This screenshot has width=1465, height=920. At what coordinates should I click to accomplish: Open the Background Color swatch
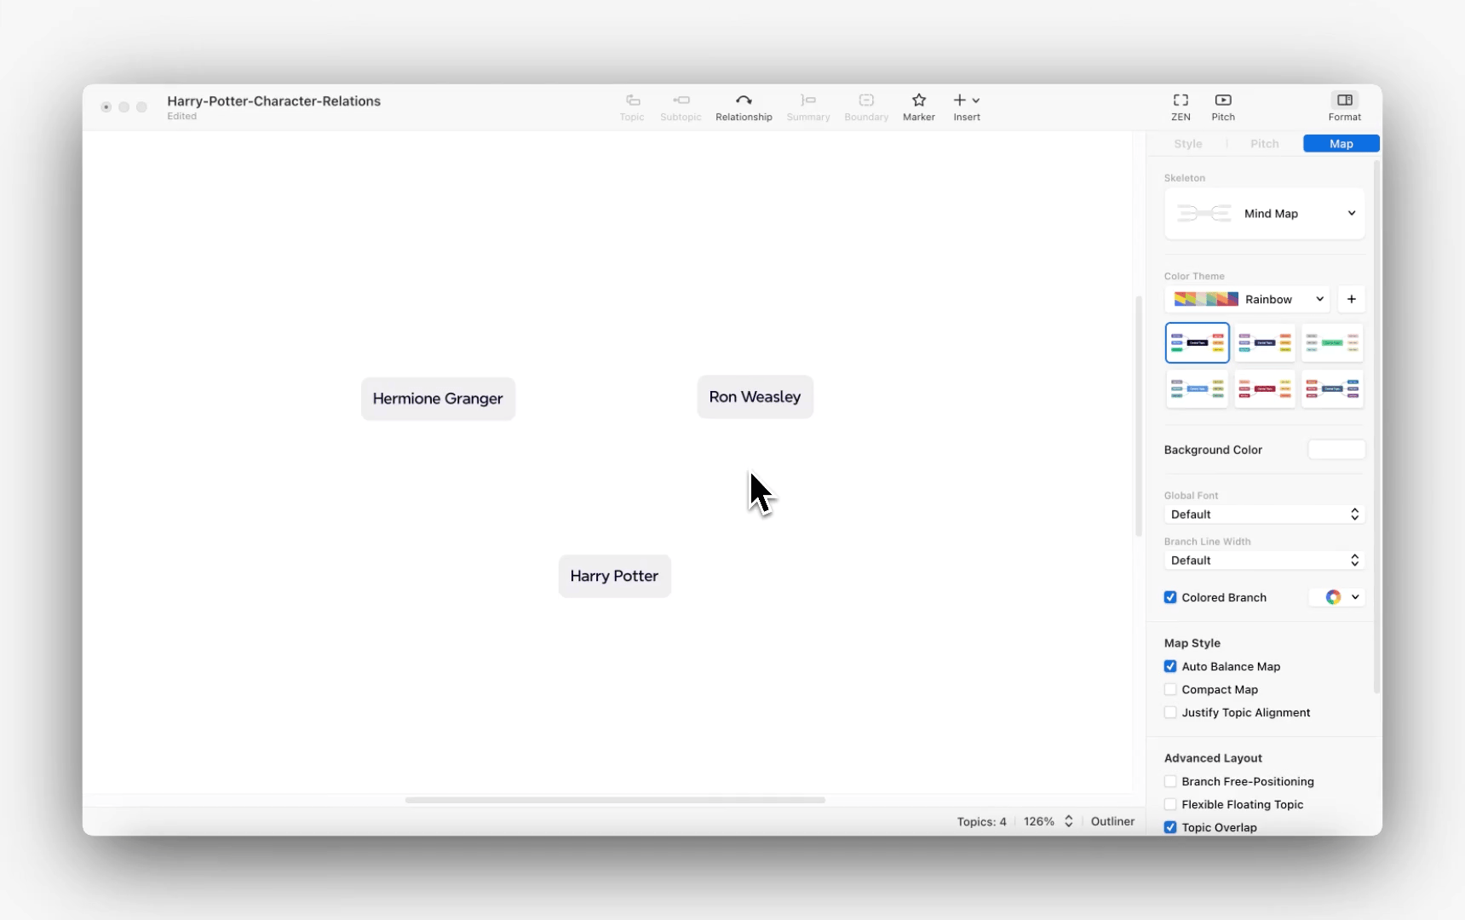click(x=1336, y=450)
